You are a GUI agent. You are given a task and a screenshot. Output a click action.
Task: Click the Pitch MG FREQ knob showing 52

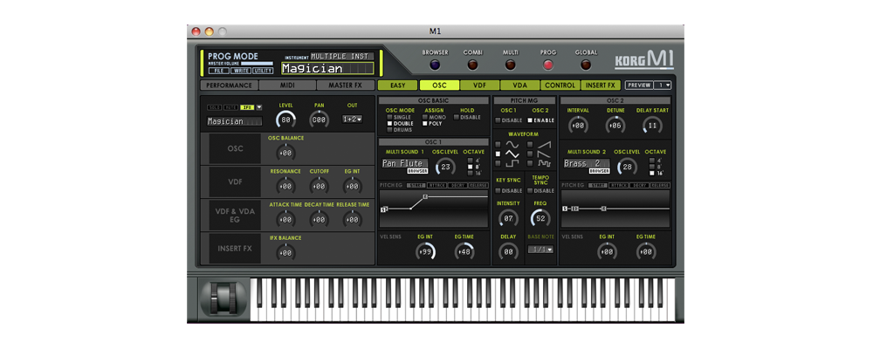[540, 219]
